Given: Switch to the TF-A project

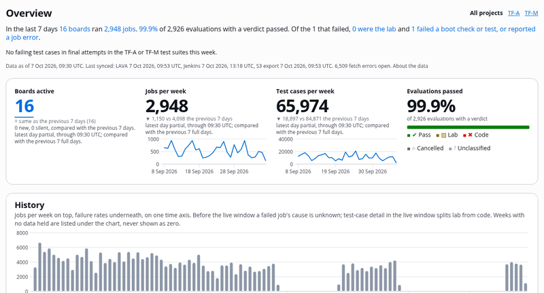Looking at the screenshot, I should pyautogui.click(x=513, y=13).
